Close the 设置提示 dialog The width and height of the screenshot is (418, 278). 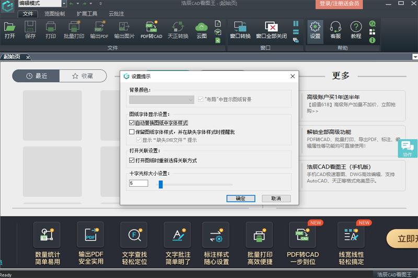tap(293, 76)
